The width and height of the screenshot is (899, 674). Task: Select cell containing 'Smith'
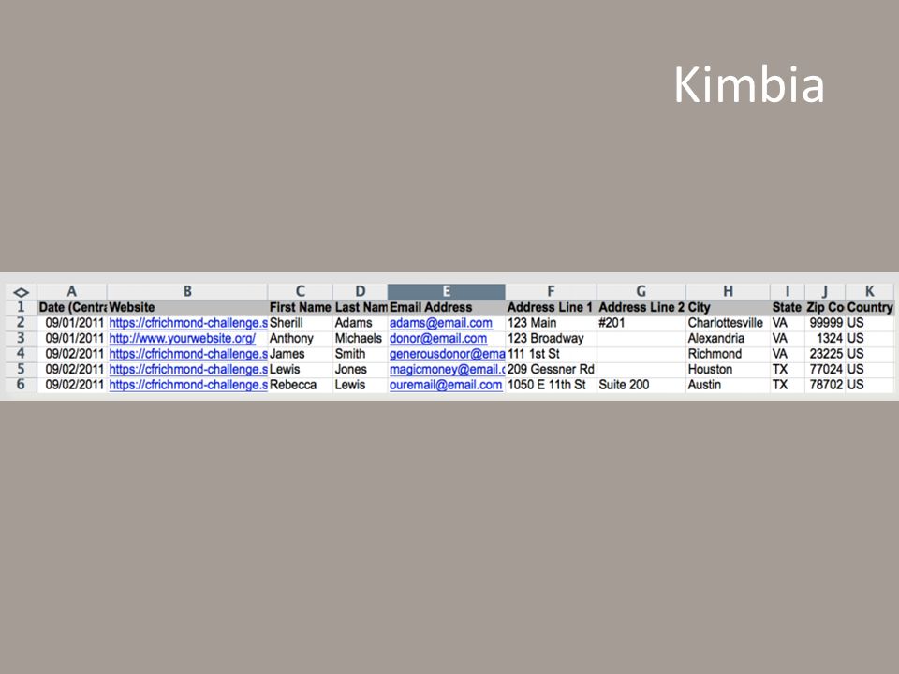(360, 354)
